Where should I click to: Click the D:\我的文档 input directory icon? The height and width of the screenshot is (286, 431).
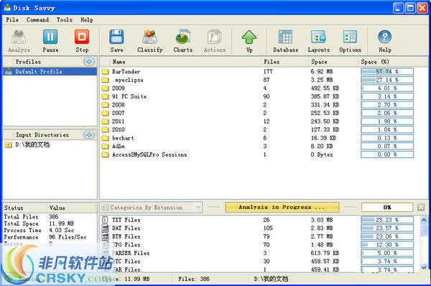[9, 144]
